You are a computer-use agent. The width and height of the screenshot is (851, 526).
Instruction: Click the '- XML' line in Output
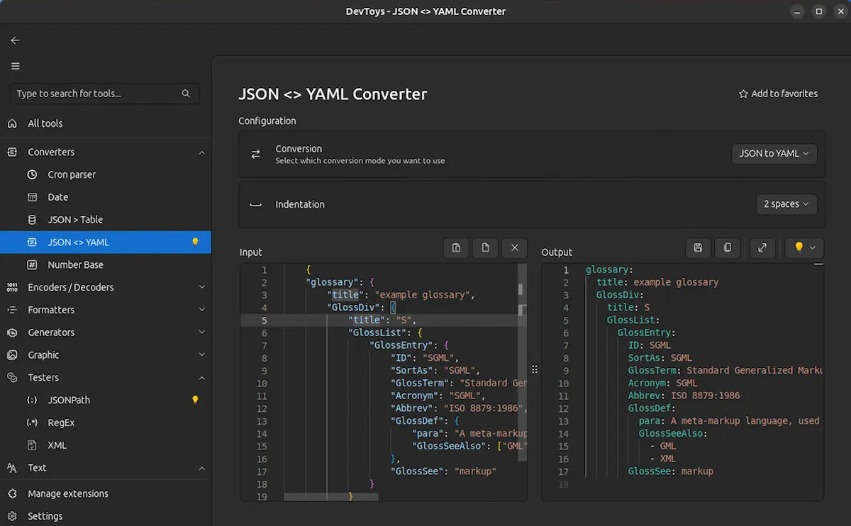[662, 459]
